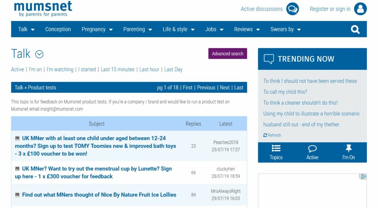This screenshot has width=379, height=208.
Task: Click the advertisement banner area
Action: [312, 191]
